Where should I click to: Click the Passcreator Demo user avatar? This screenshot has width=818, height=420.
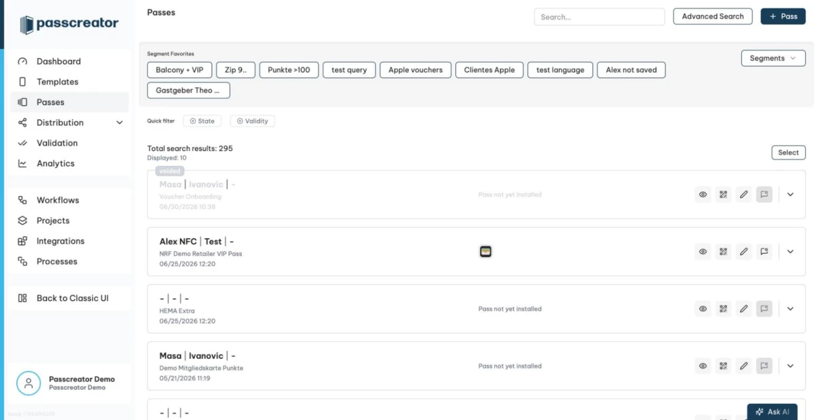tap(28, 383)
